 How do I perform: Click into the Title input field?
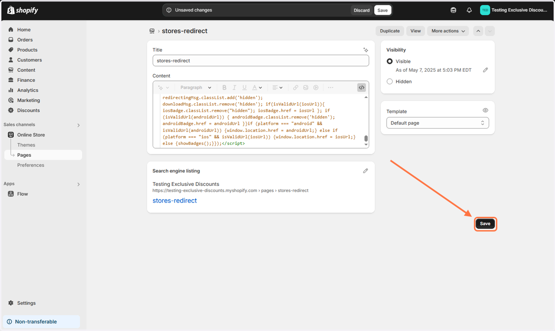pos(261,61)
